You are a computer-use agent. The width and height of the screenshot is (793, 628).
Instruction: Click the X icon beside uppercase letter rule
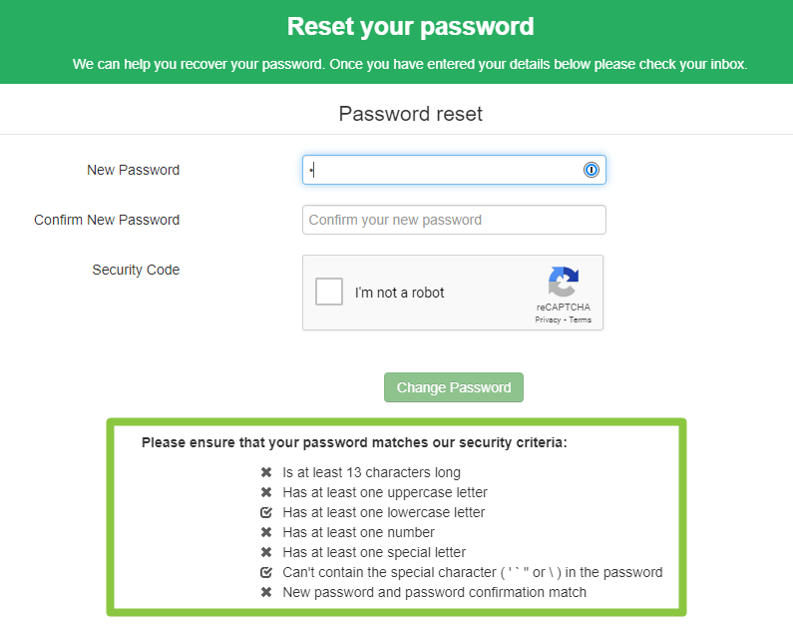click(266, 492)
